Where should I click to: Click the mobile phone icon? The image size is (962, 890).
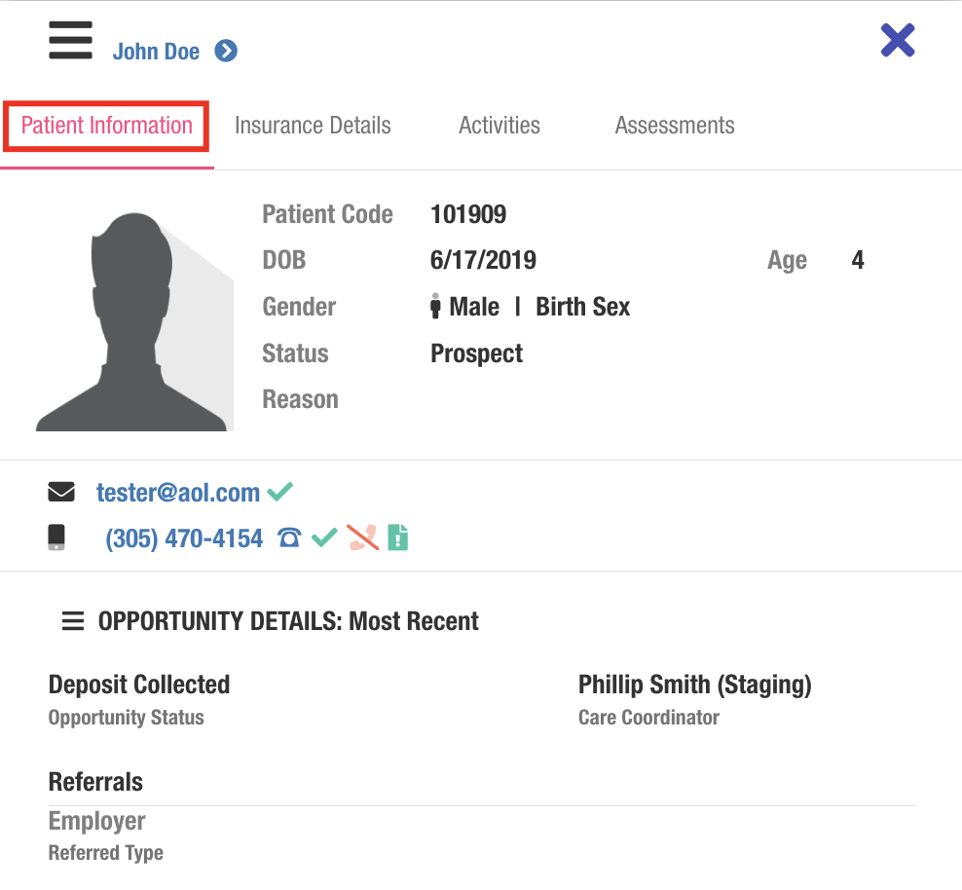click(56, 538)
